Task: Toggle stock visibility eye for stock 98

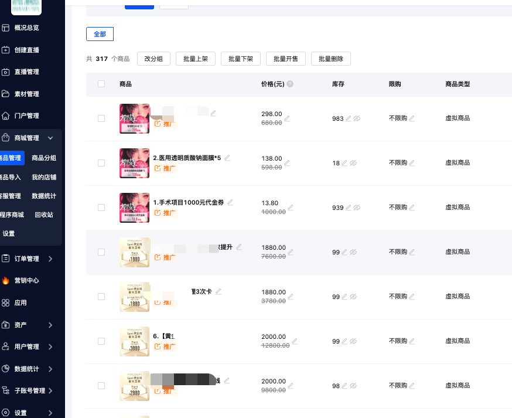Action: (353, 386)
